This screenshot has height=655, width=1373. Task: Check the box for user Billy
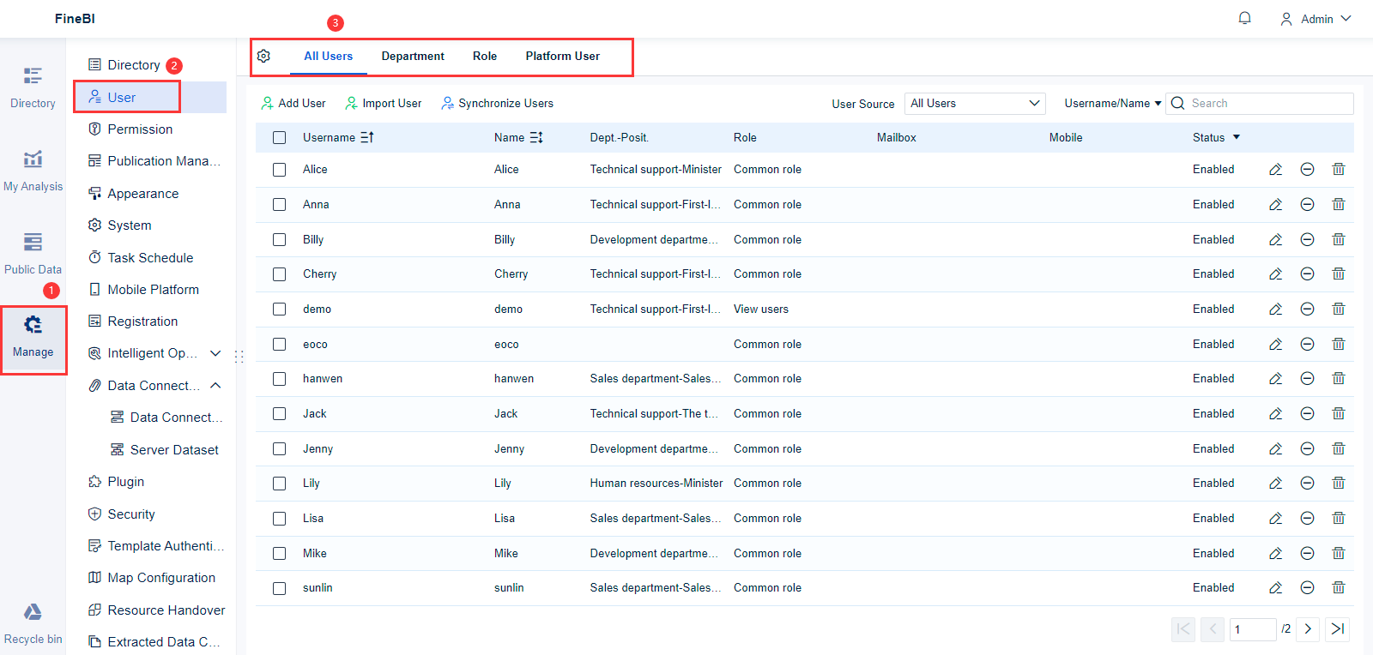pyautogui.click(x=279, y=239)
